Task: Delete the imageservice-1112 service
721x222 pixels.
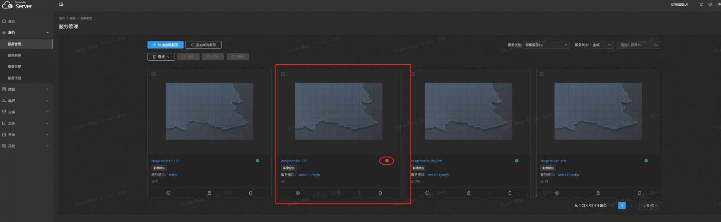Action: [x=250, y=193]
